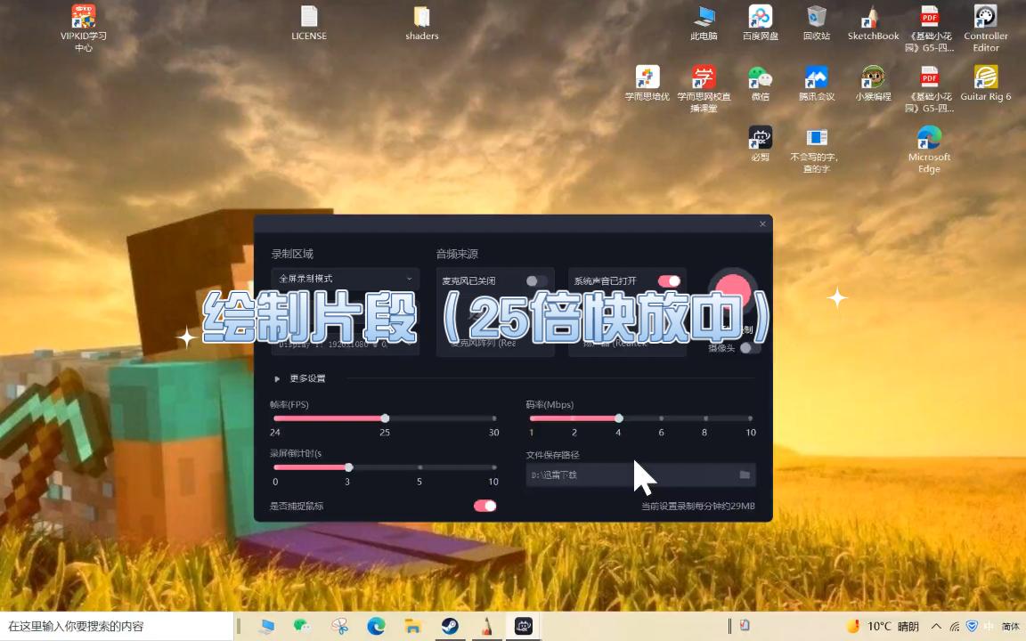Disable the 系统声音 system sound toggle
The width and height of the screenshot is (1026, 641).
click(669, 280)
